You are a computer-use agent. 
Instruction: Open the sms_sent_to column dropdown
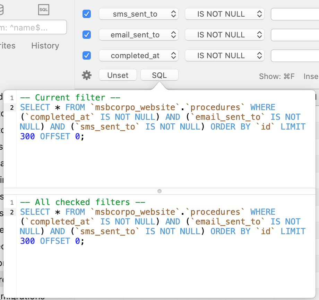(x=138, y=14)
